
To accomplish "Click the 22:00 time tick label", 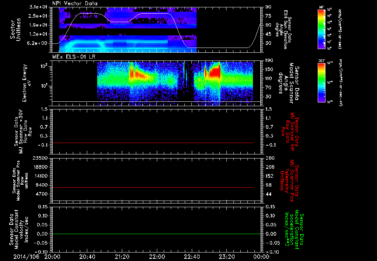I will [x=157, y=257].
